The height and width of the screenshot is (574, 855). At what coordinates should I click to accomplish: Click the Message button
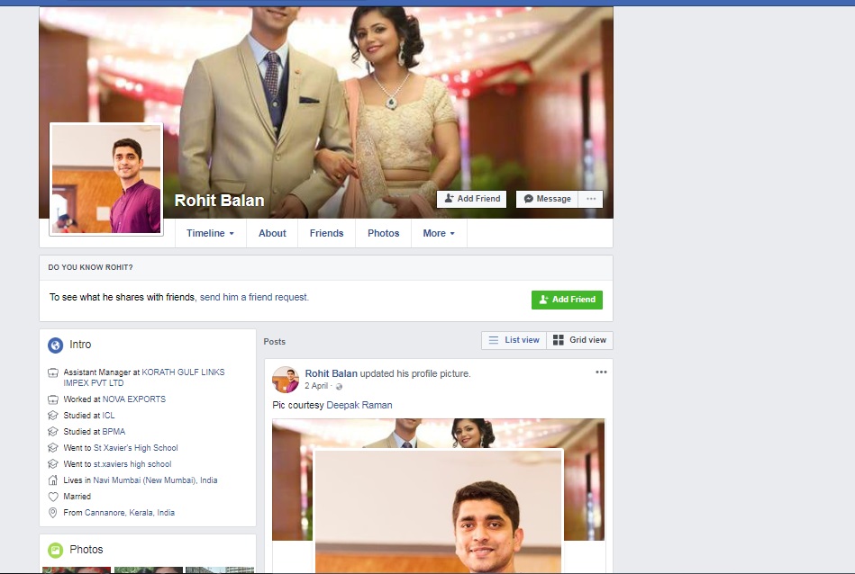pyautogui.click(x=548, y=199)
